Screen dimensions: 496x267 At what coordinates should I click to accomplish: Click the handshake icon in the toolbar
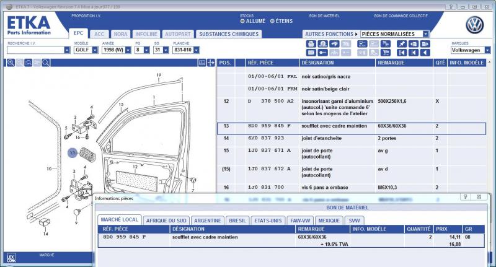(x=334, y=44)
